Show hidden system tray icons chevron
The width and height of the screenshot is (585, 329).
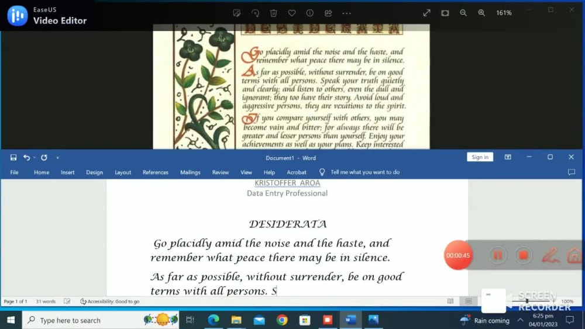(520, 320)
